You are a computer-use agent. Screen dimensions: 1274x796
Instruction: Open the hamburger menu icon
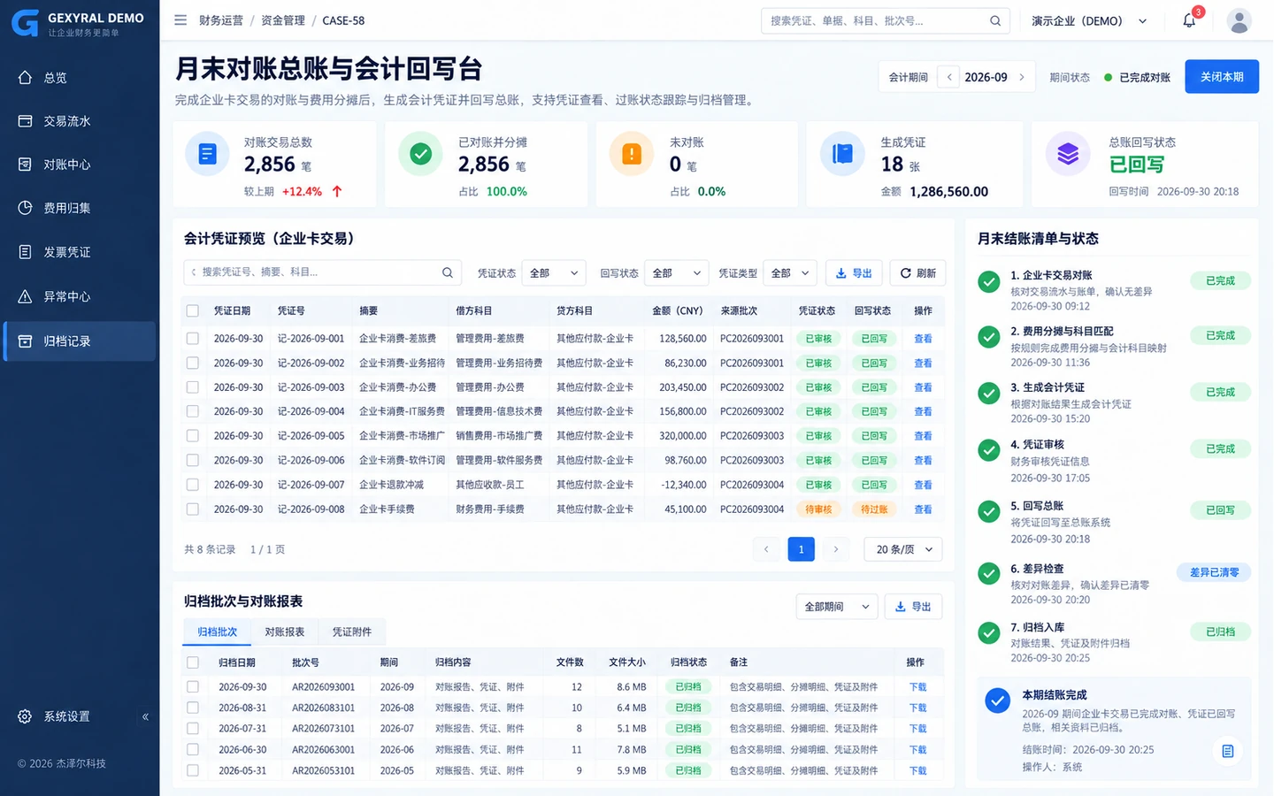180,20
